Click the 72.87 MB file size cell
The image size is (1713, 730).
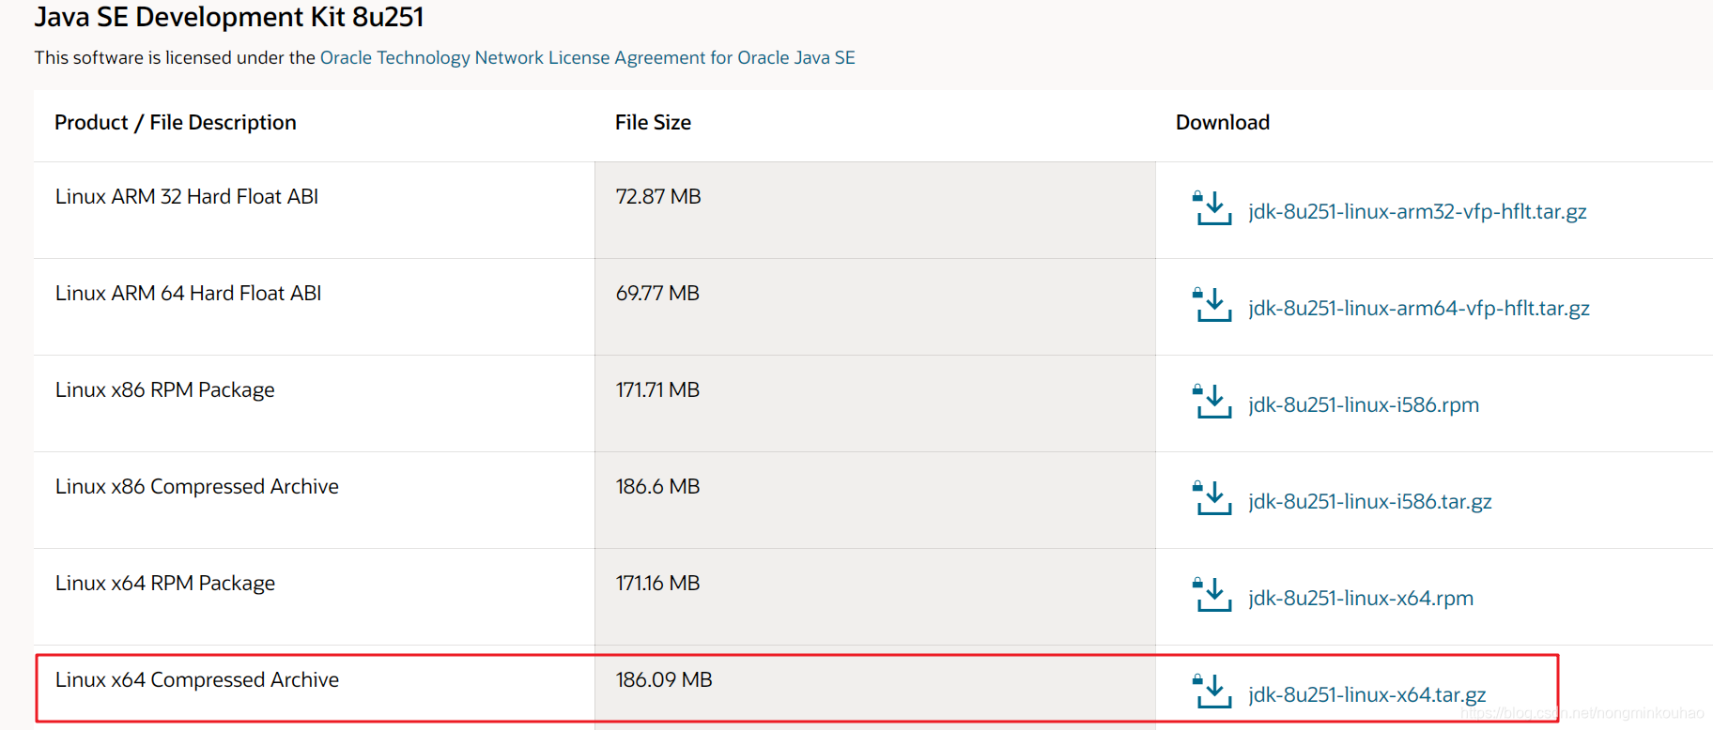pyautogui.click(x=875, y=210)
